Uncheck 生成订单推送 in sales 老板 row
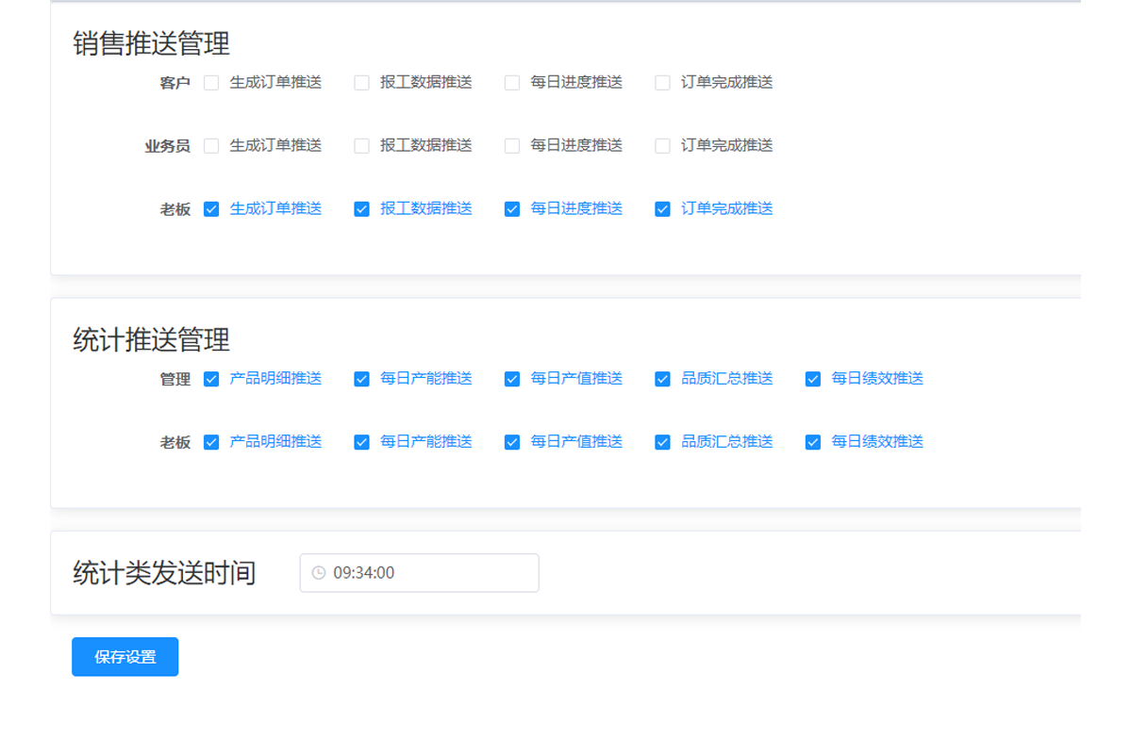This screenshot has height=755, width=1131. (211, 209)
